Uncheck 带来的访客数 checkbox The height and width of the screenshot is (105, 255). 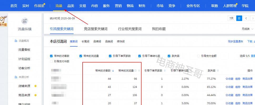(x=51, y=56)
